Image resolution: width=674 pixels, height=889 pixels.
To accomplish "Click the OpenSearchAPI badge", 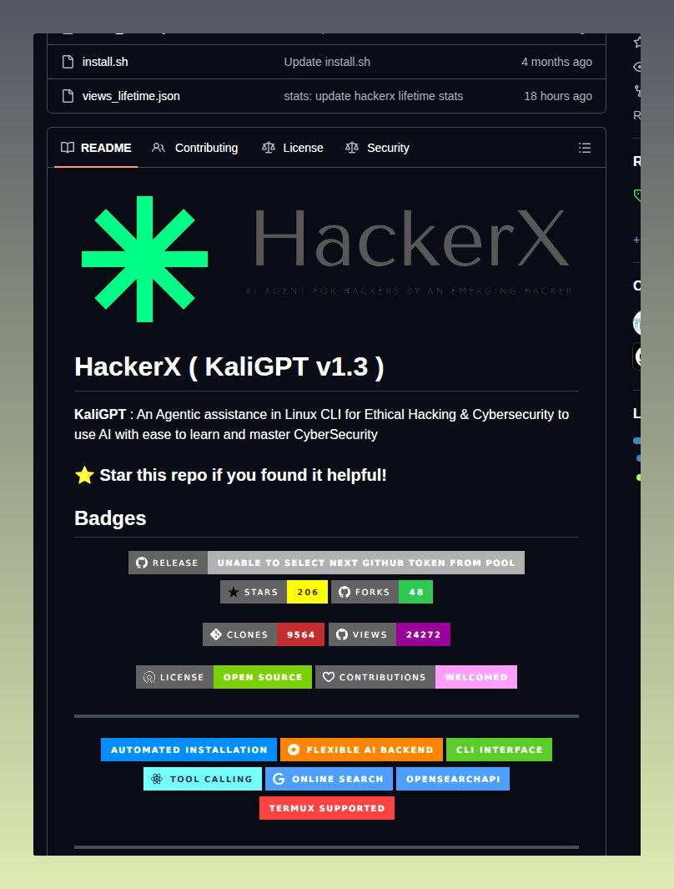I will pyautogui.click(x=453, y=779).
